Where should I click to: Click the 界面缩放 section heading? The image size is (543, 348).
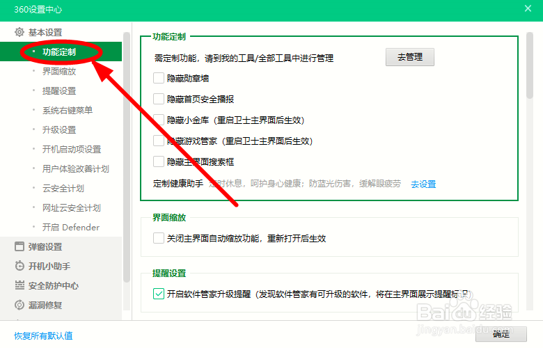169,217
